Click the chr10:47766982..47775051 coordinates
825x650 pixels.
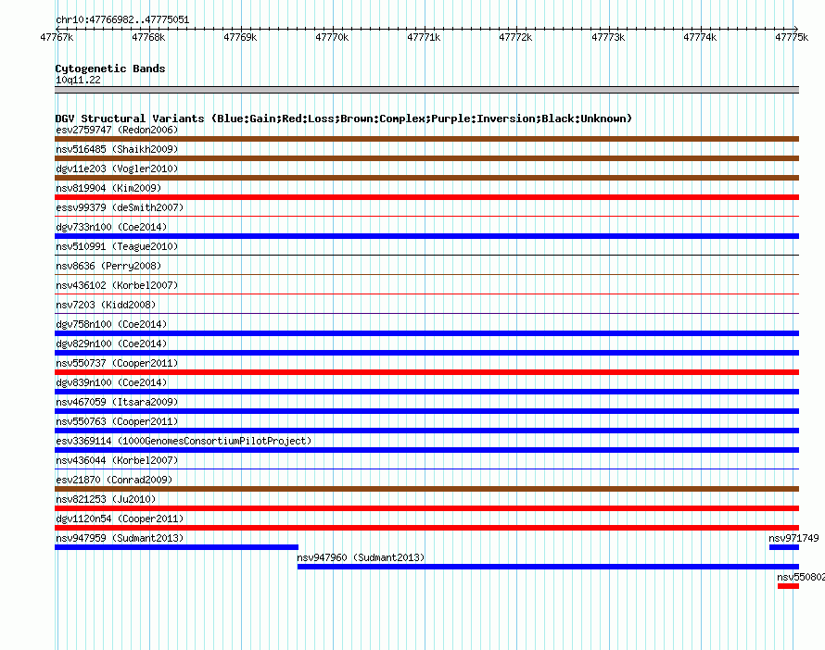[x=122, y=19]
